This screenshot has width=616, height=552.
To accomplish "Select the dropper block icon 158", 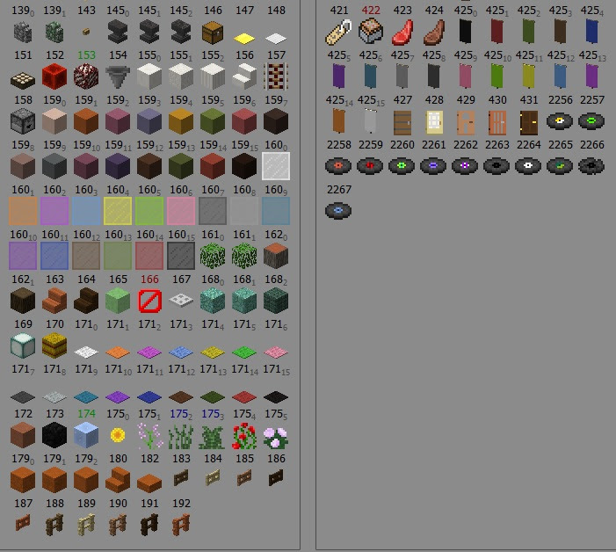I will click(23, 121).
